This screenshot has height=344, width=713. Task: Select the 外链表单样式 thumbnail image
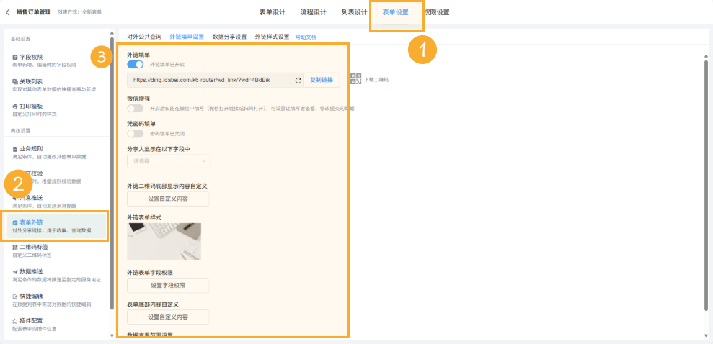[x=164, y=241]
